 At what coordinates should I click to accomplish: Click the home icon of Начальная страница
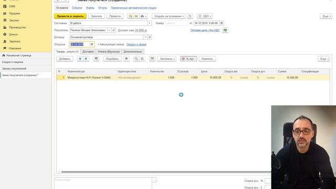point(4,55)
